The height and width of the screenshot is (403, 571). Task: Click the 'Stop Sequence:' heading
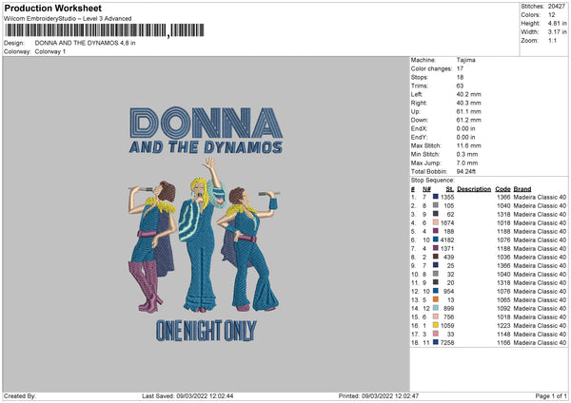[433, 181]
